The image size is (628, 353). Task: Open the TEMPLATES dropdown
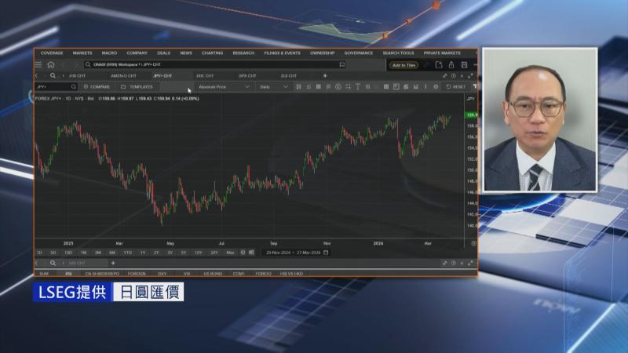140,86
